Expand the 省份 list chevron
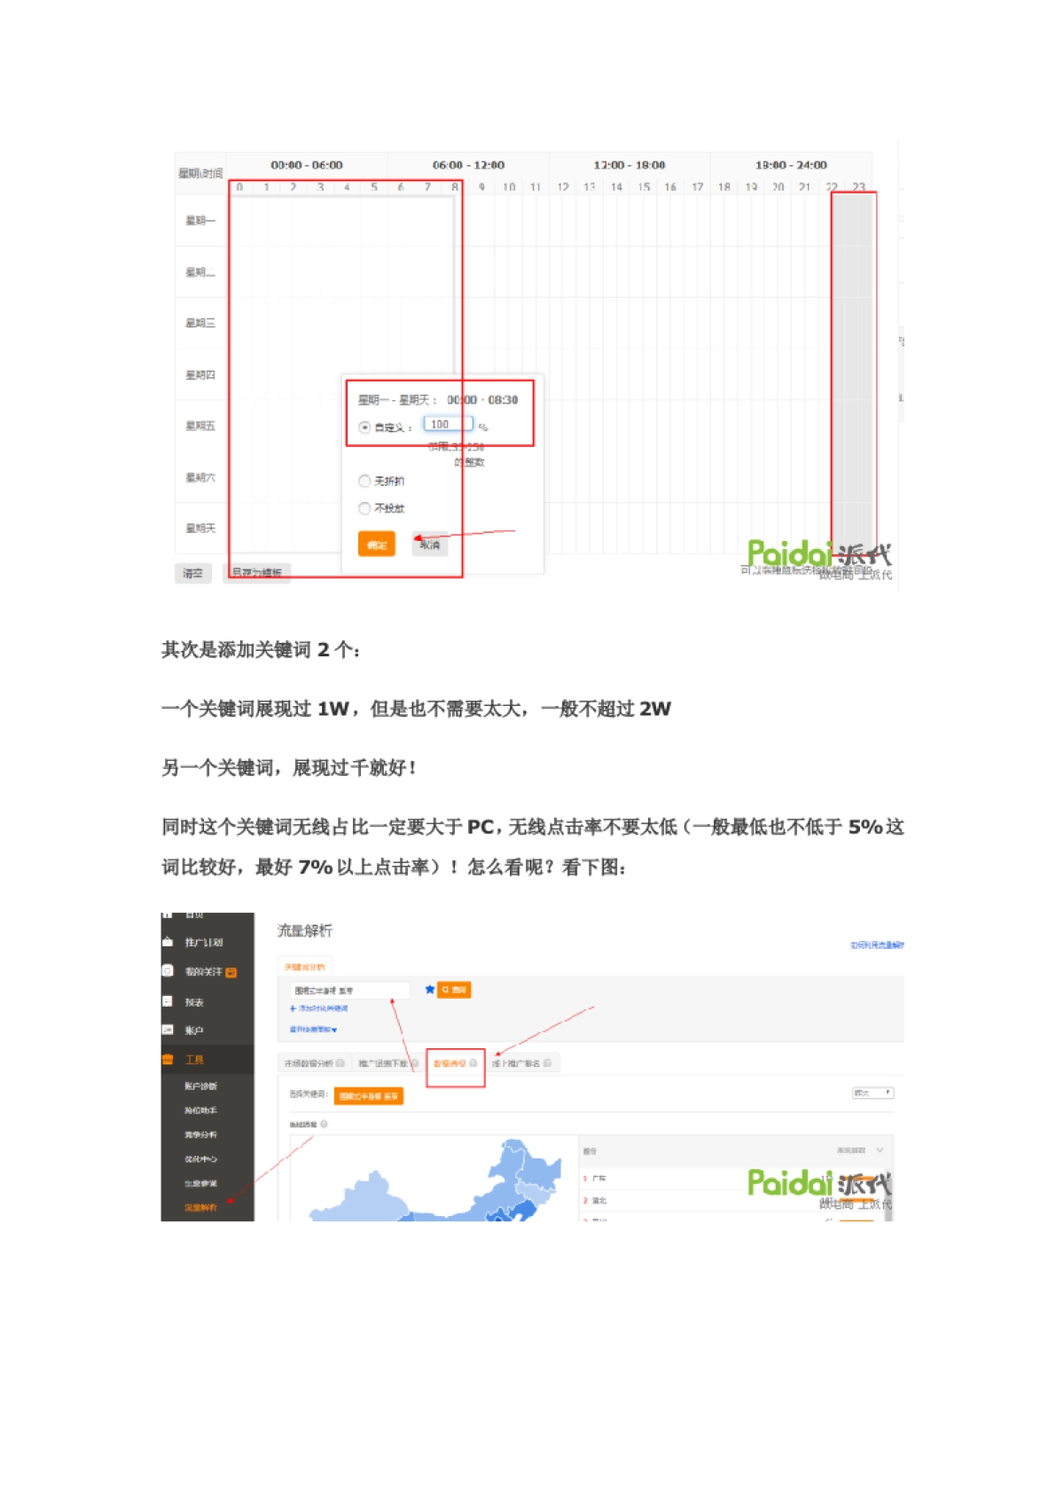The height and width of the screenshot is (1506, 1064). 880,1150
